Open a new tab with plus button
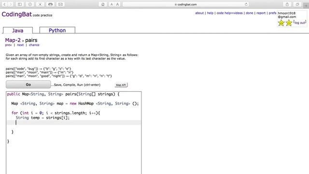309x174 pixels. pyautogui.click(x=306, y=5)
